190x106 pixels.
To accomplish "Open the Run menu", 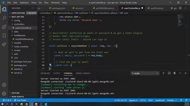I will coord(46,3).
